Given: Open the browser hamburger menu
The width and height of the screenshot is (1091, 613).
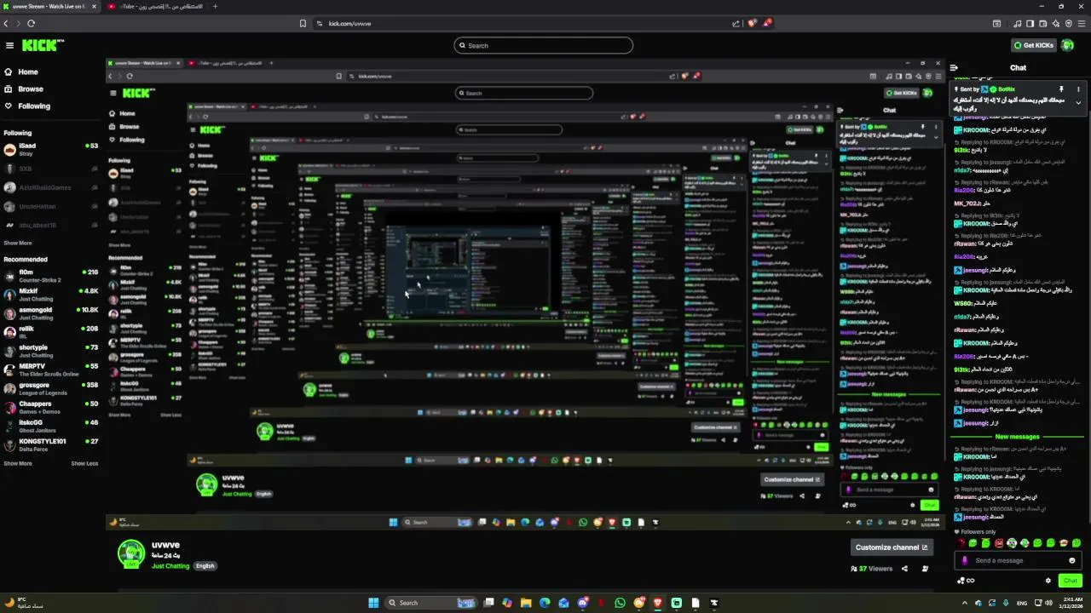Looking at the screenshot, I should point(1082,23).
